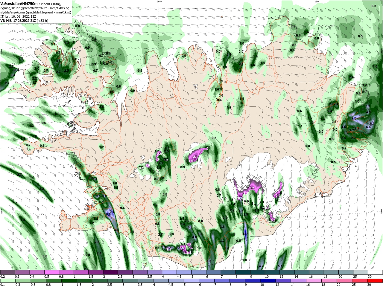Viewport: 383px width, 287px height.
Task: Click the white 30 snow legend swatch
Action: pyautogui.click(x=375, y=272)
